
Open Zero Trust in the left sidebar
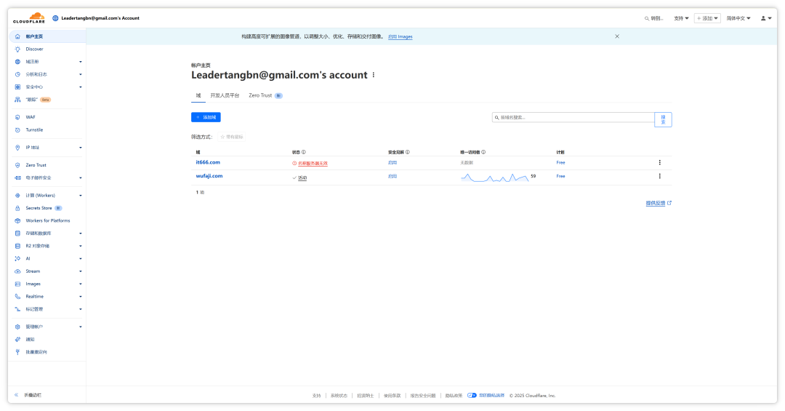pyautogui.click(x=36, y=165)
